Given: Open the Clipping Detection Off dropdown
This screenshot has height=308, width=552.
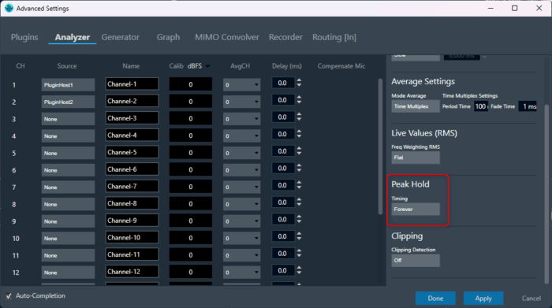Looking at the screenshot, I should (x=416, y=261).
